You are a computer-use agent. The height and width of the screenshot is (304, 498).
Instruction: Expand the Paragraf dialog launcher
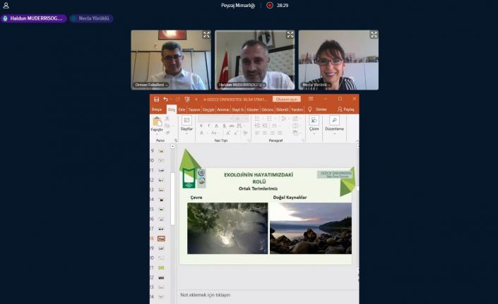[302, 140]
